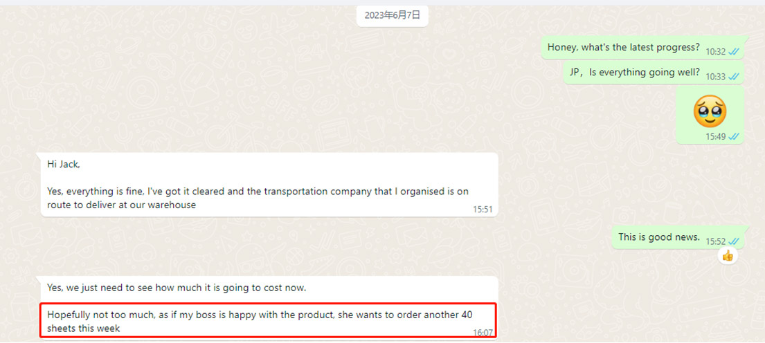Click the 15:52 timestamp on the sent message
The image size is (765, 343).
[x=715, y=241]
